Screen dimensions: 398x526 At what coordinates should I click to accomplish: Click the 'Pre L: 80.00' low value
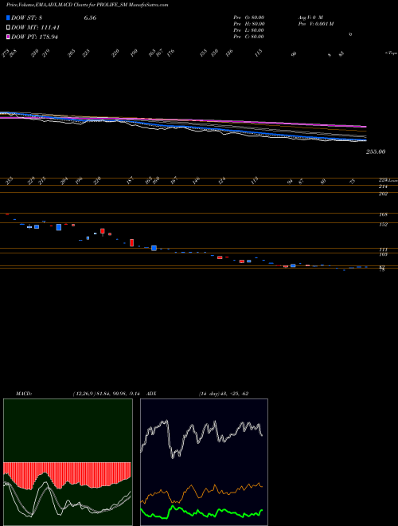(x=248, y=30)
